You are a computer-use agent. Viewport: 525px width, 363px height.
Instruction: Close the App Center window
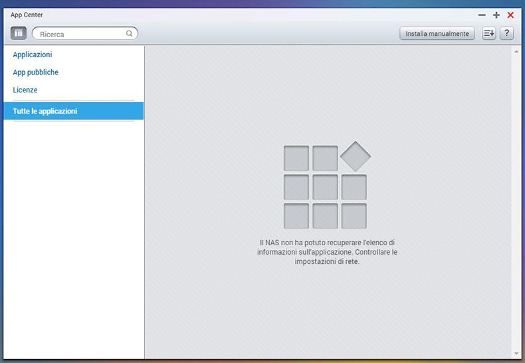coord(510,15)
